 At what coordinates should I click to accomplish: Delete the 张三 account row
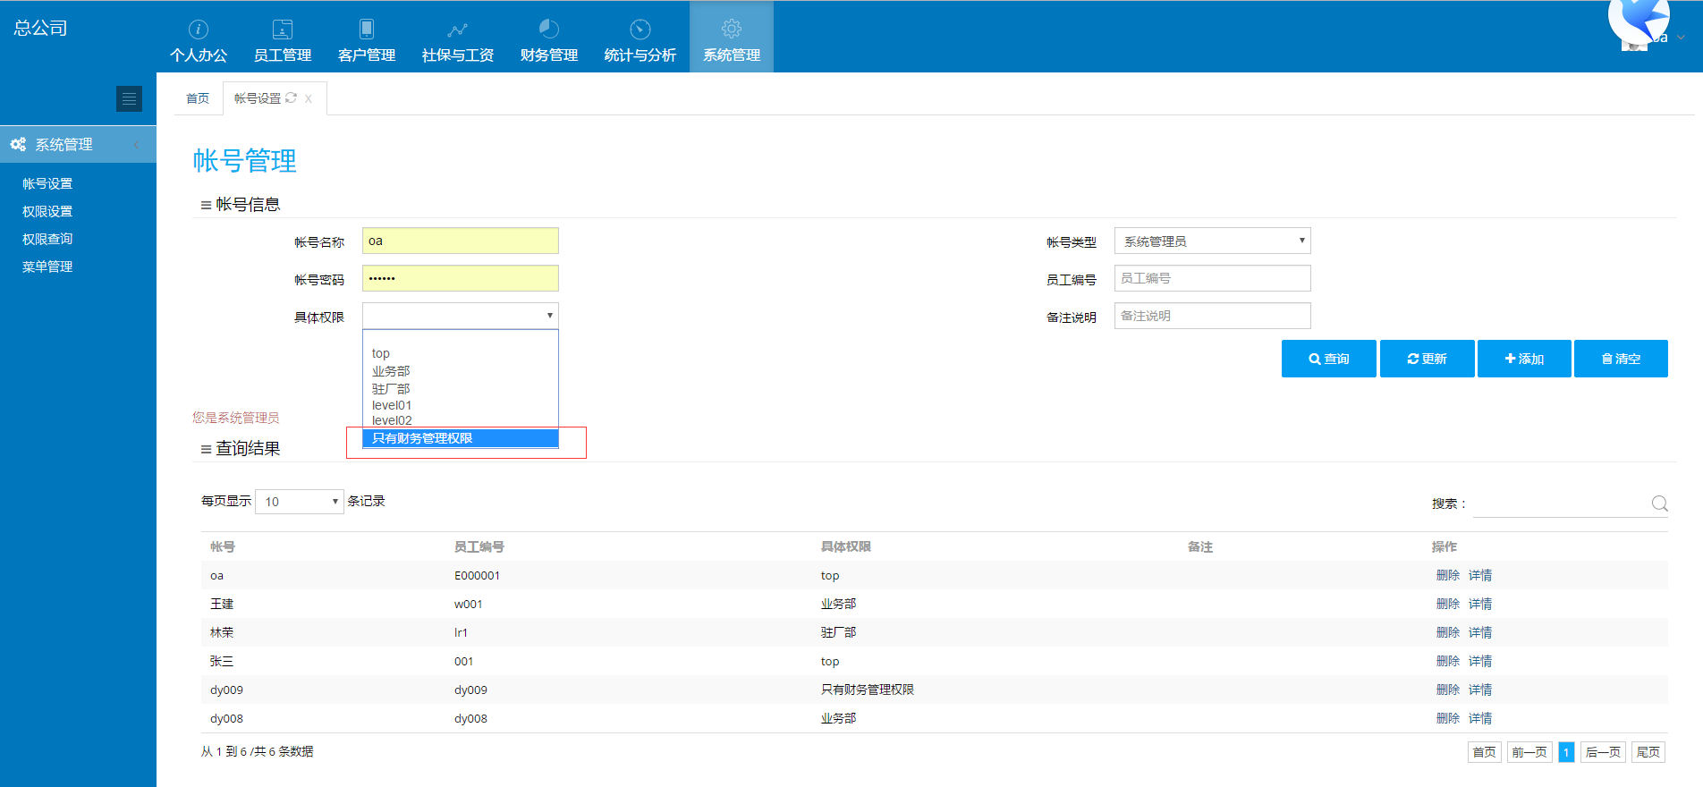click(x=1447, y=661)
